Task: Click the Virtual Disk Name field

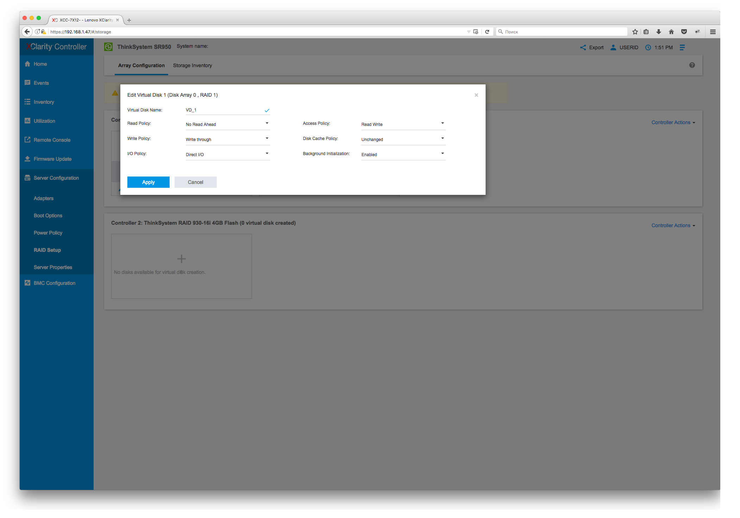Action: point(224,110)
